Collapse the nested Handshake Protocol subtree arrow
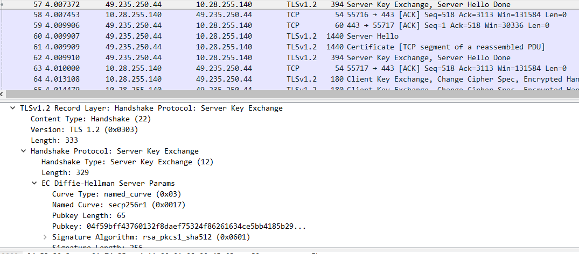The width and height of the screenshot is (579, 254). point(23,151)
